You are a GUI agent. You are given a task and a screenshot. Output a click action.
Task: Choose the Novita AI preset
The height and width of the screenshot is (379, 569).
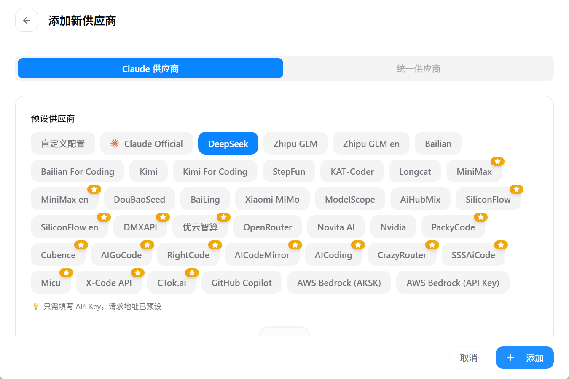click(336, 227)
